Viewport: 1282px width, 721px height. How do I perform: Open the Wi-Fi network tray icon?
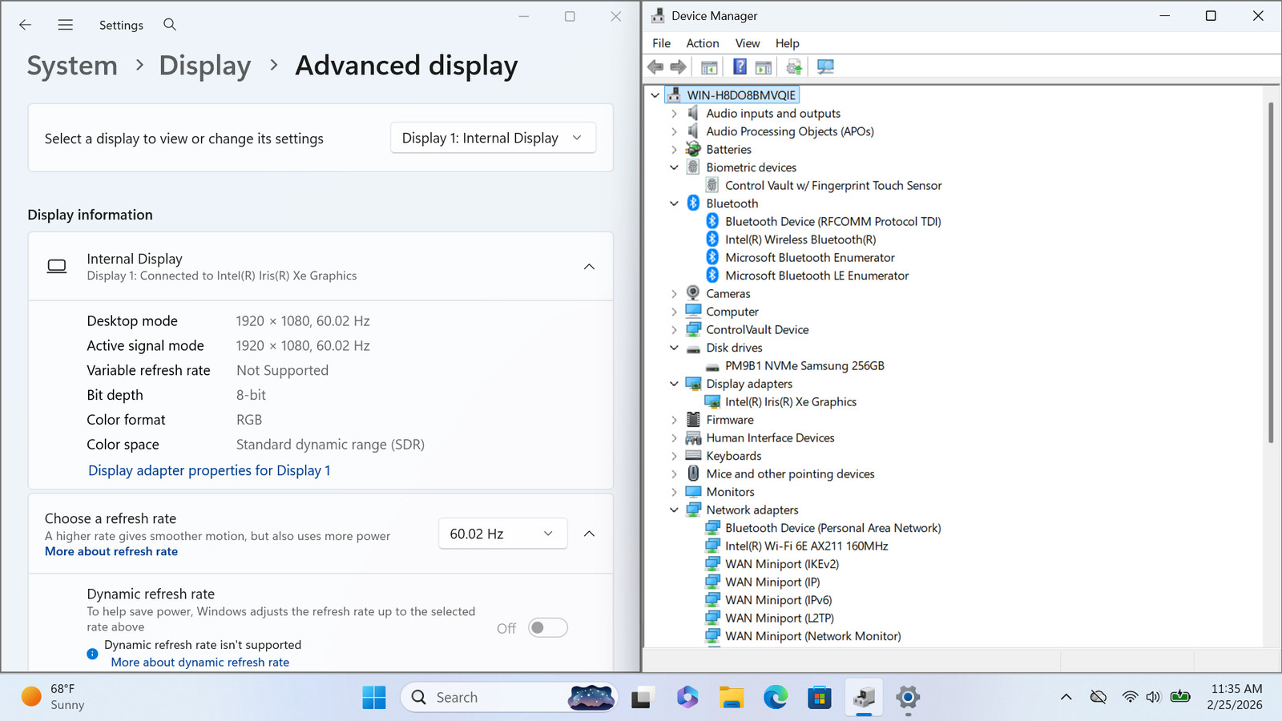tap(1130, 697)
